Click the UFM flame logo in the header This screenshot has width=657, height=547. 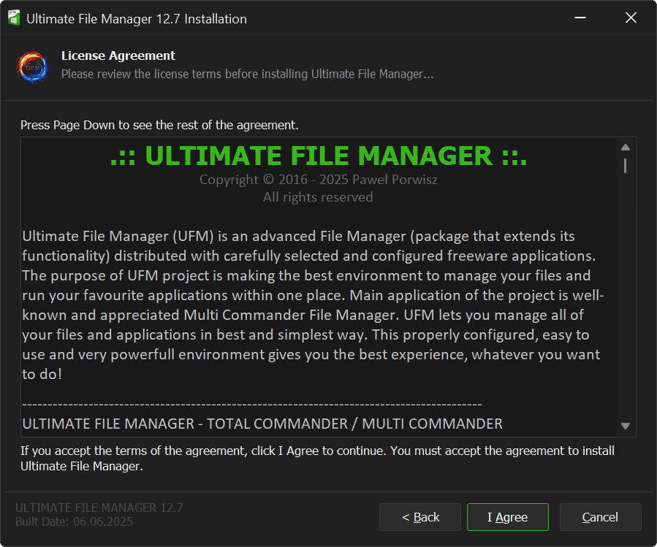33,66
